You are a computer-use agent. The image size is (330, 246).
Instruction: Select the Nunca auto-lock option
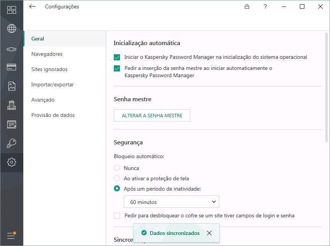[x=117, y=168]
